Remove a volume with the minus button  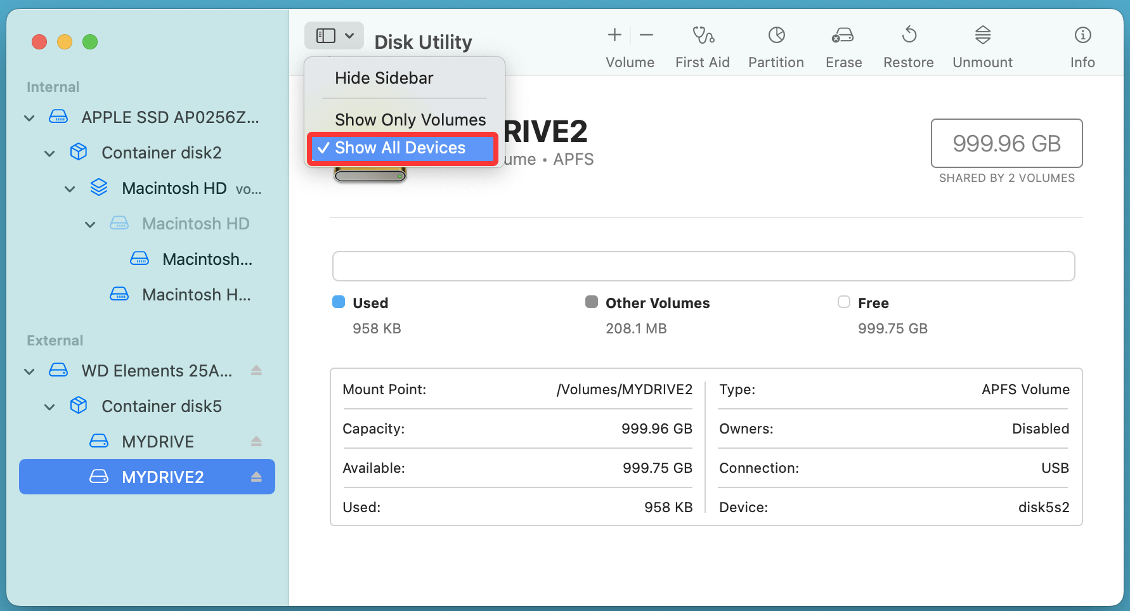646,35
